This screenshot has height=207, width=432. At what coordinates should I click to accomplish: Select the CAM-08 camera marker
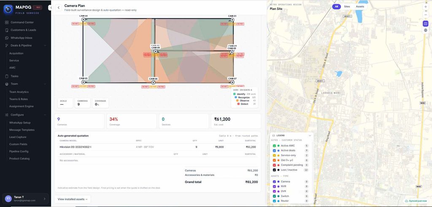(x=232, y=52)
